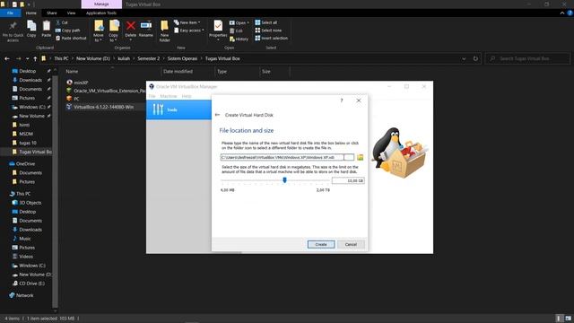The height and width of the screenshot is (323, 574).
Task: Click Select all in the ribbon
Action: (266, 22)
